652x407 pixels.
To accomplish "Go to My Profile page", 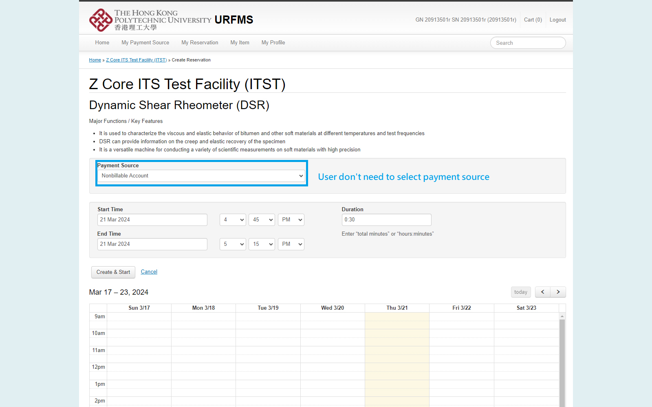I will 273,43.
